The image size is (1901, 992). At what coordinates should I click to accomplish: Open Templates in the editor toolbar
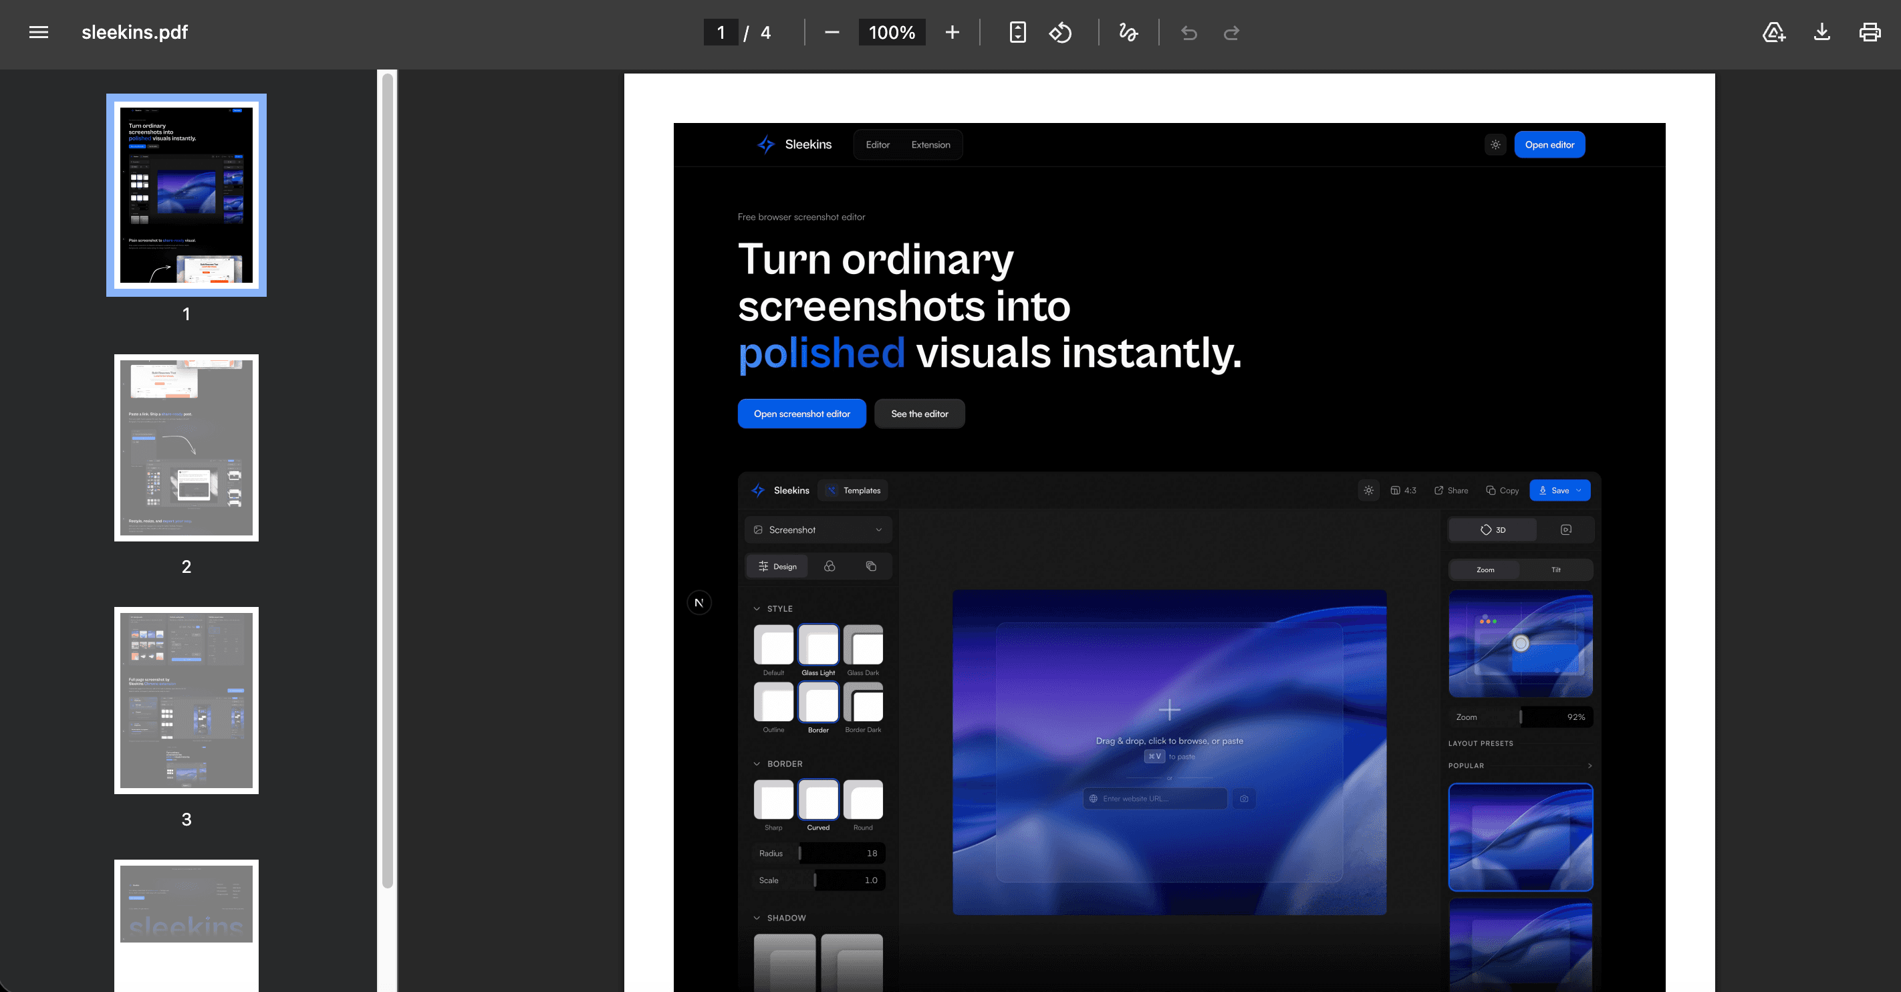pos(854,490)
